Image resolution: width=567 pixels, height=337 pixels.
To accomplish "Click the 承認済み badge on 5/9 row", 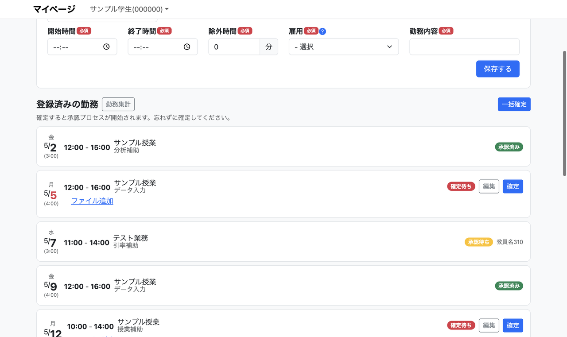I will click(x=509, y=286).
